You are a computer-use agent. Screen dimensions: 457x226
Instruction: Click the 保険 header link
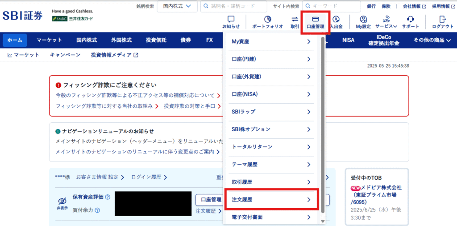pyautogui.click(x=386, y=6)
